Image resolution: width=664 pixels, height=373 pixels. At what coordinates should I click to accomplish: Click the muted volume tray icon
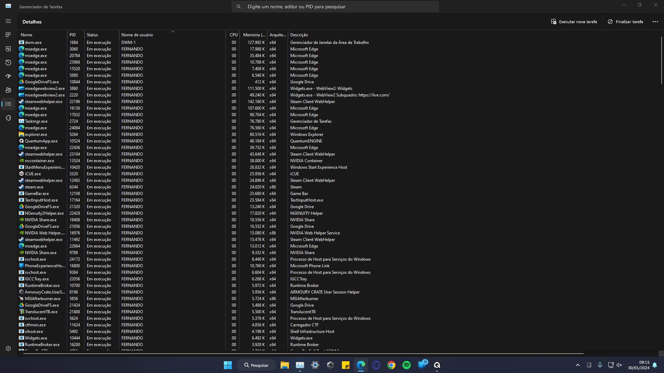(619, 365)
